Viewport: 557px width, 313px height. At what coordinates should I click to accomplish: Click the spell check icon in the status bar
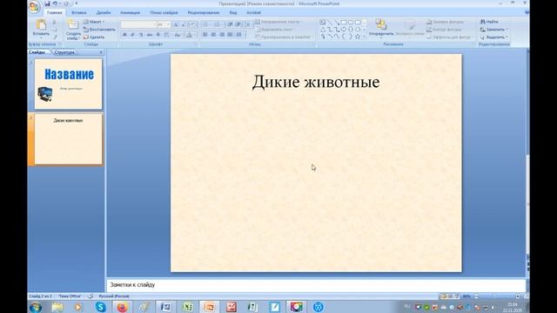coord(91,296)
